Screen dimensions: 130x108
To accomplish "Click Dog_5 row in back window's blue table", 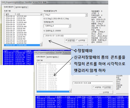I will [x=18, y=59].
